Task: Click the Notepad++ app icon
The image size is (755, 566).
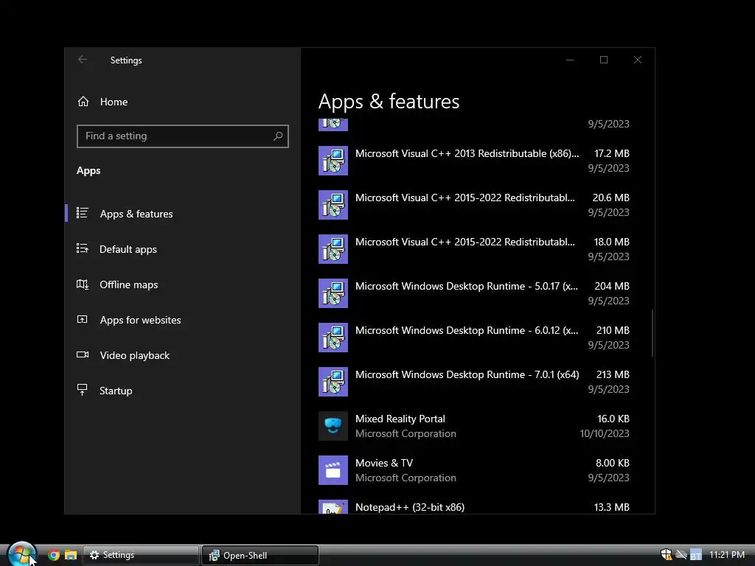Action: tap(333, 507)
